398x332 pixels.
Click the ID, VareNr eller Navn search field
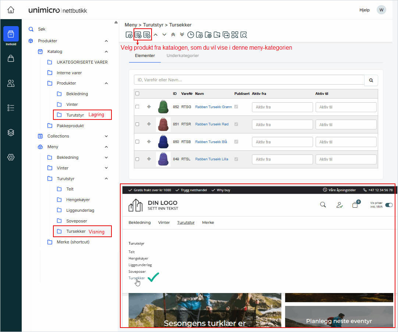coord(249,80)
